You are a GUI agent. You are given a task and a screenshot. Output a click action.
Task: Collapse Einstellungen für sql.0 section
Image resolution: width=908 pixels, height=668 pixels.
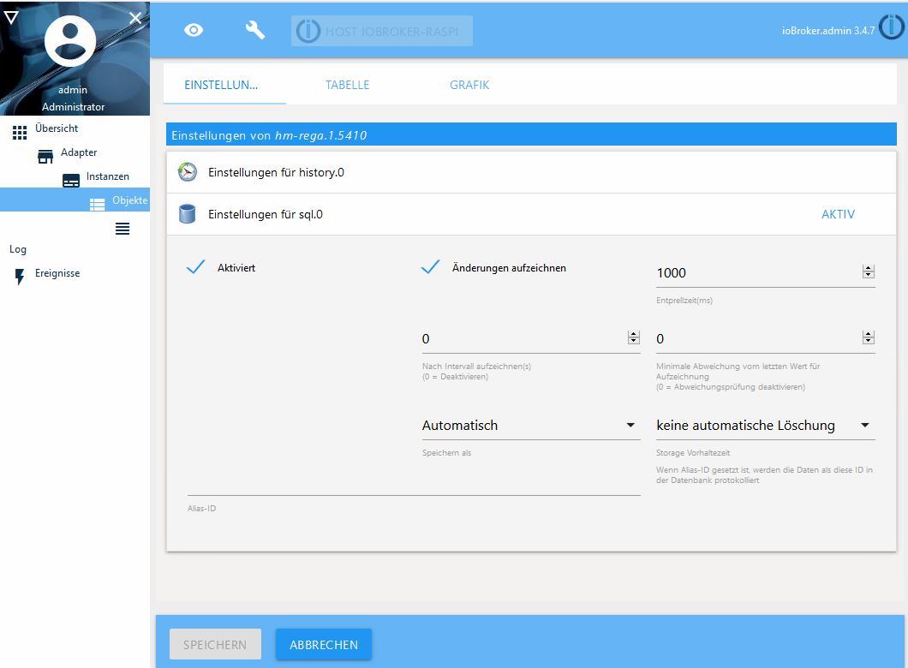click(x=531, y=214)
